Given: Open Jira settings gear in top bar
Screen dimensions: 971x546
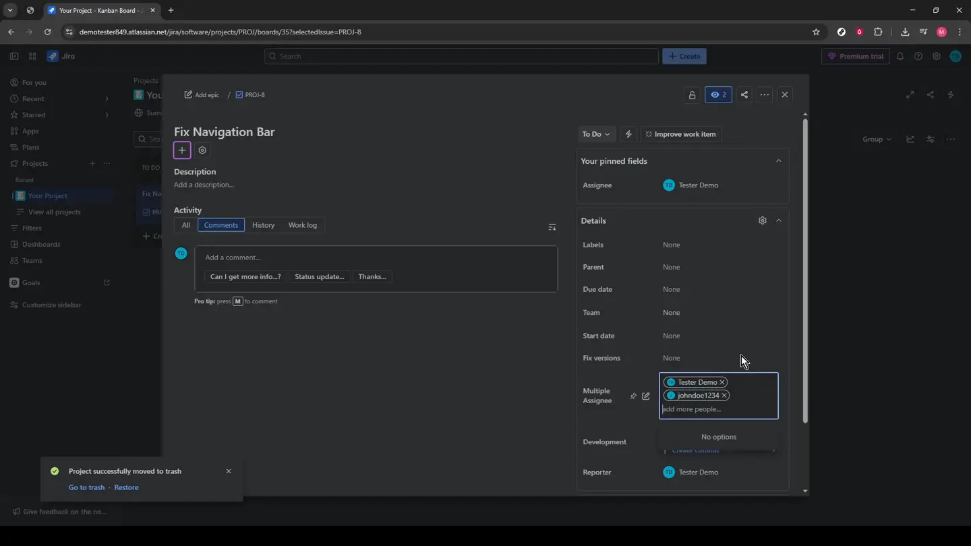Looking at the screenshot, I should tap(937, 57).
